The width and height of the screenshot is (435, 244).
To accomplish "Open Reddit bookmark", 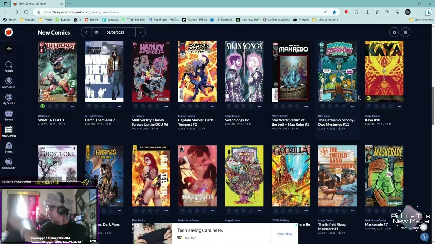I will (91, 20).
